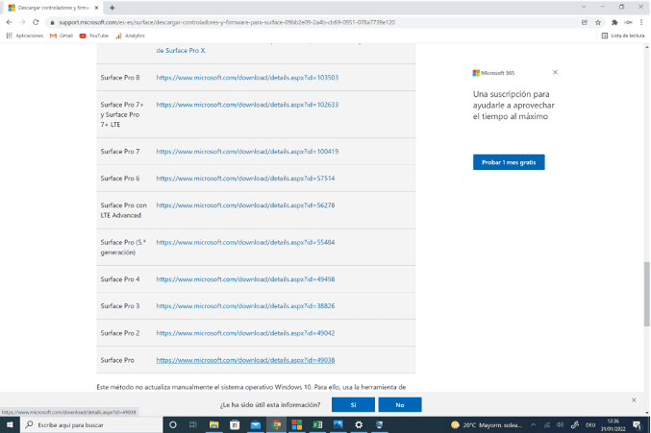This screenshot has width=651, height=433.
Task: Launch Excel from the taskbar
Action: pyautogui.click(x=317, y=424)
